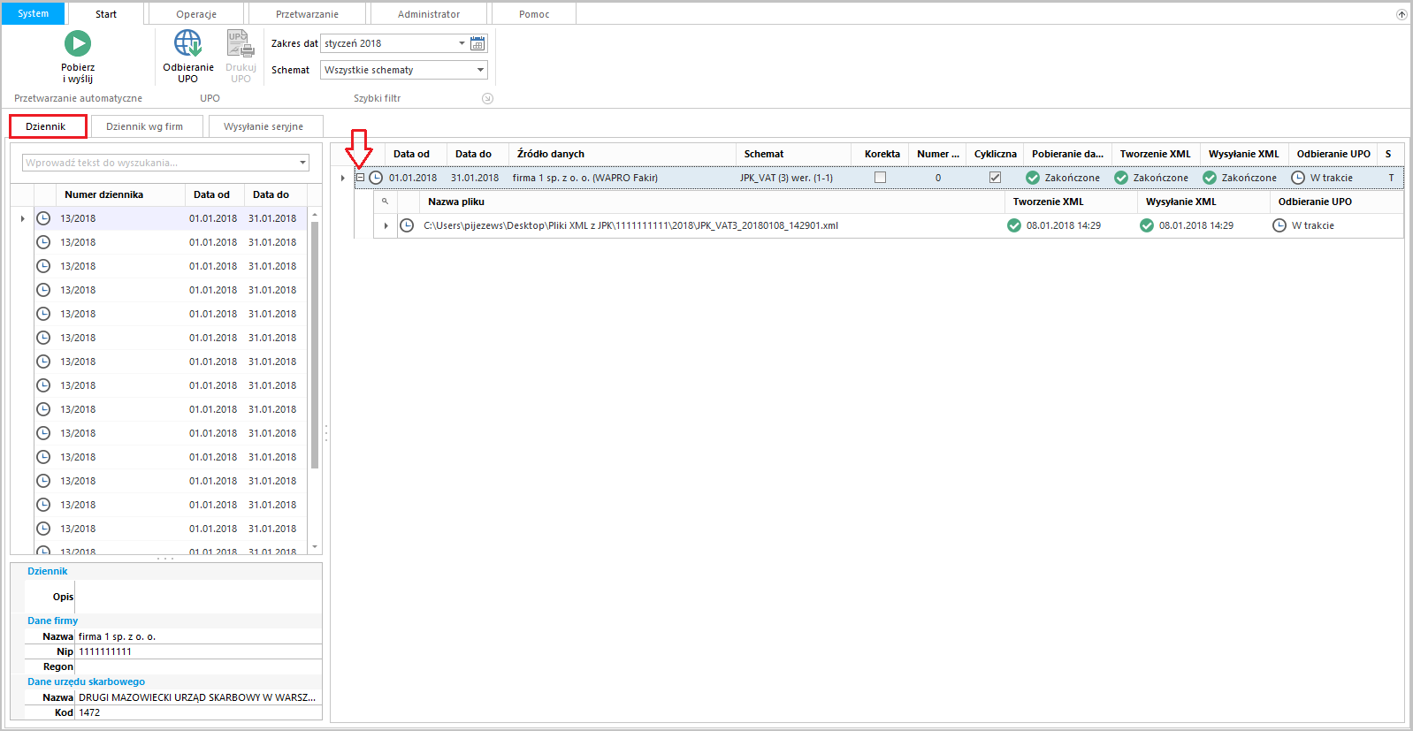Toggle the Korekta checkbox in the row

tap(880, 178)
